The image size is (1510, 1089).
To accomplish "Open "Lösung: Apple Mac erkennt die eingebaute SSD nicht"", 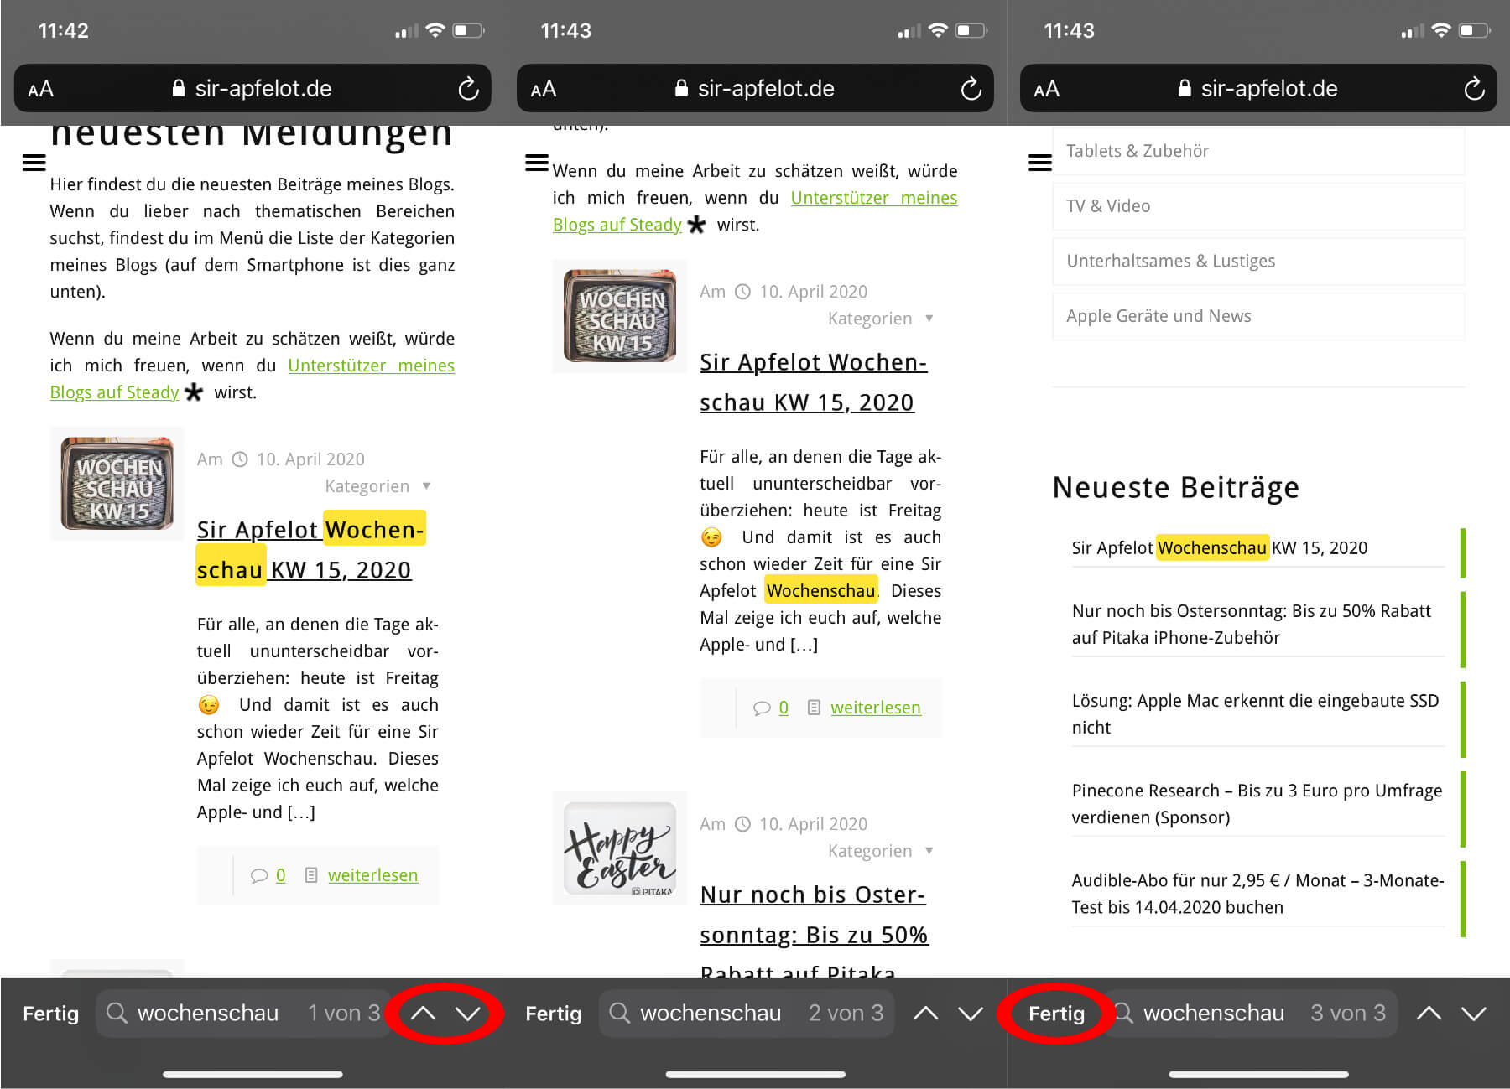I will (x=1254, y=713).
